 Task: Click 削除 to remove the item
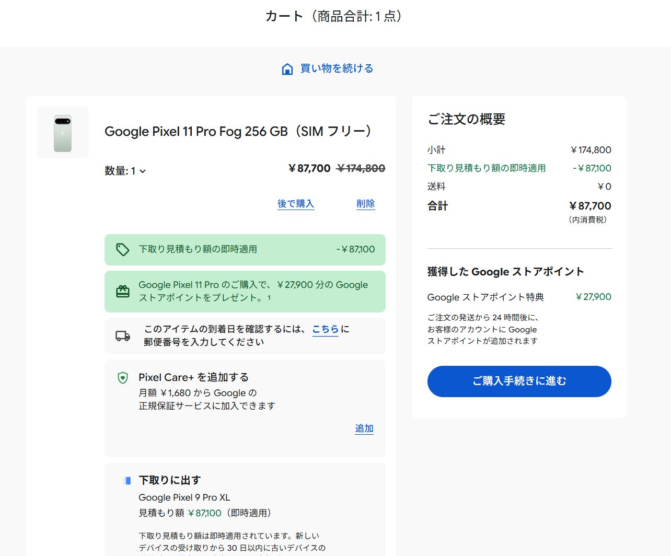pyautogui.click(x=366, y=204)
